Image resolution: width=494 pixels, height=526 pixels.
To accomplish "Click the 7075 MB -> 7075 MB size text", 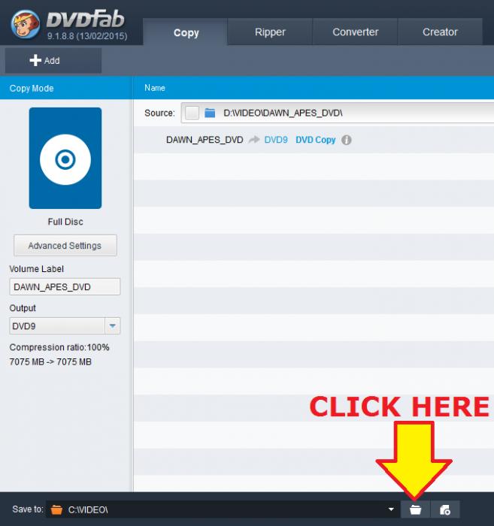I will (x=50, y=362).
